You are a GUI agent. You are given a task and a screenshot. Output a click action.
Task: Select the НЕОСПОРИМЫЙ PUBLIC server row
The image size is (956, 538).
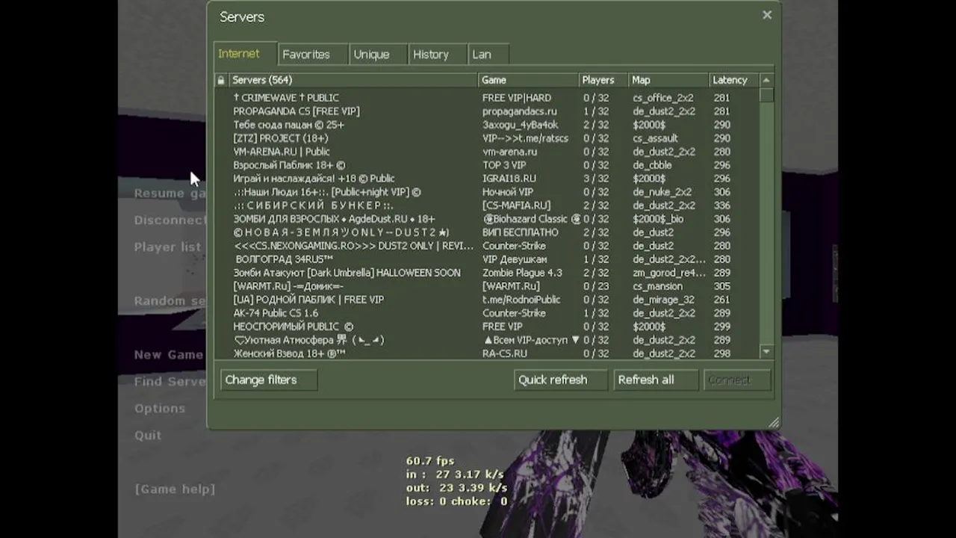485,327
